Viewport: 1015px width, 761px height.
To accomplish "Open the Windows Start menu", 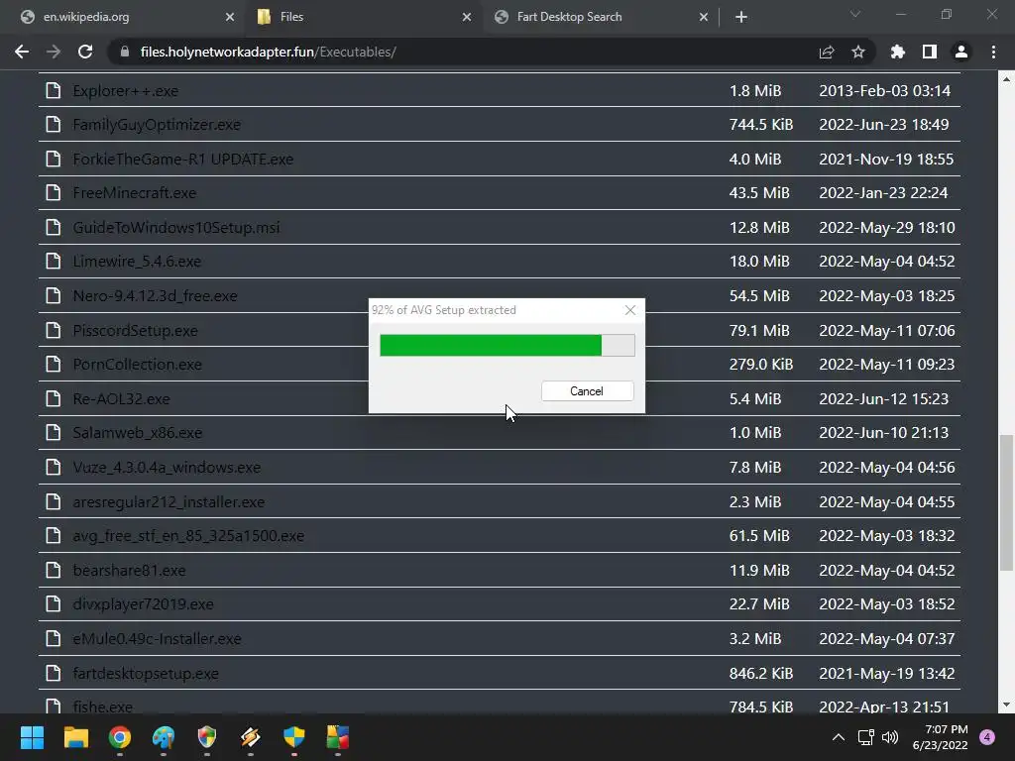I will [x=32, y=737].
